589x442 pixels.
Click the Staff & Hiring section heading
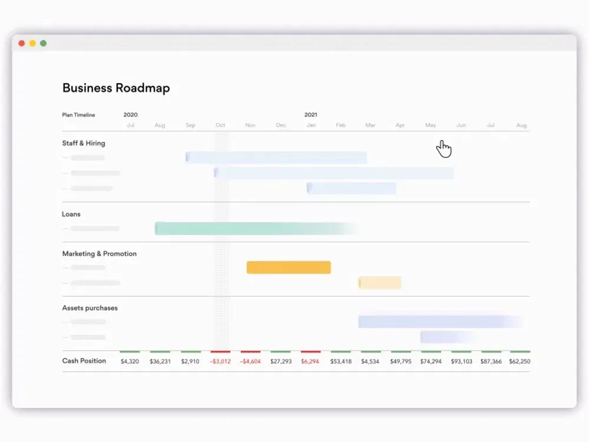[x=84, y=143]
